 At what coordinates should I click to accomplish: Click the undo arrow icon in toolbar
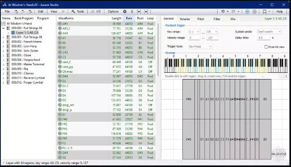[x=223, y=12]
